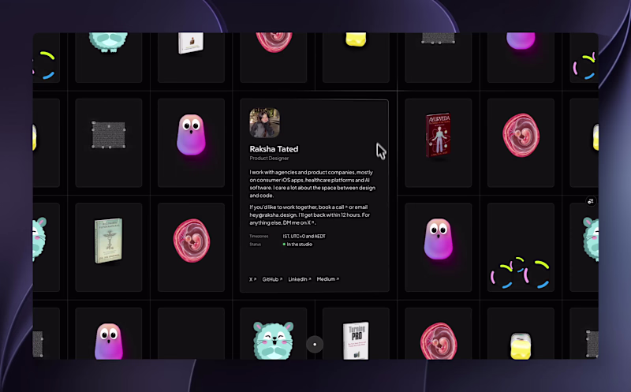
Task: Follow the 'book a call' link
Action: (x=332, y=207)
